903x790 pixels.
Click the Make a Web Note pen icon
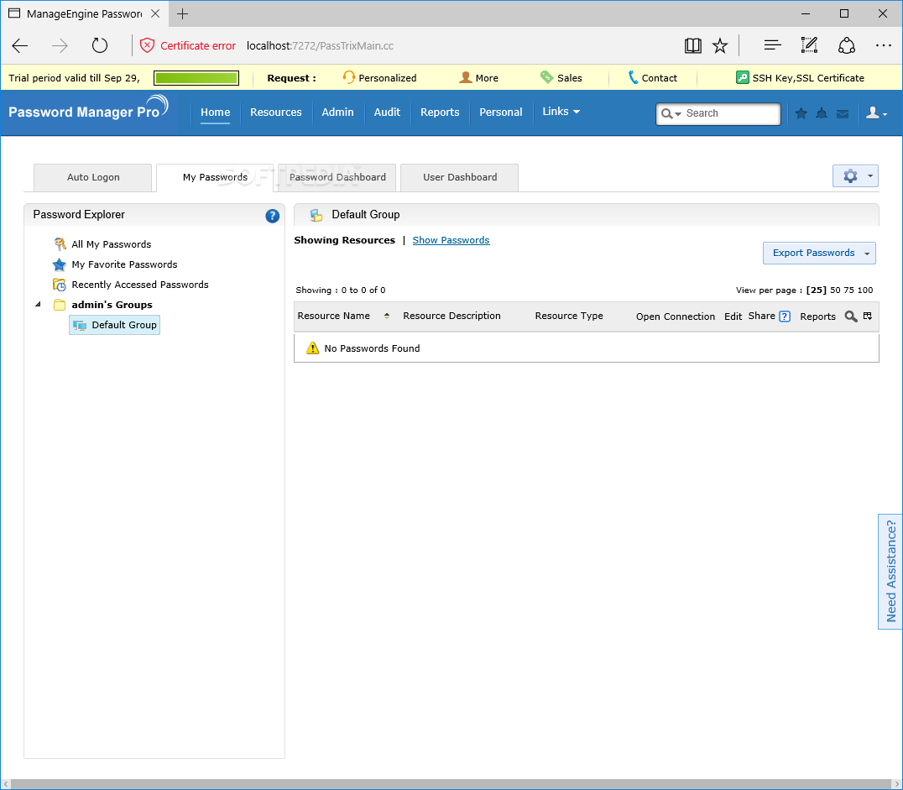(809, 45)
